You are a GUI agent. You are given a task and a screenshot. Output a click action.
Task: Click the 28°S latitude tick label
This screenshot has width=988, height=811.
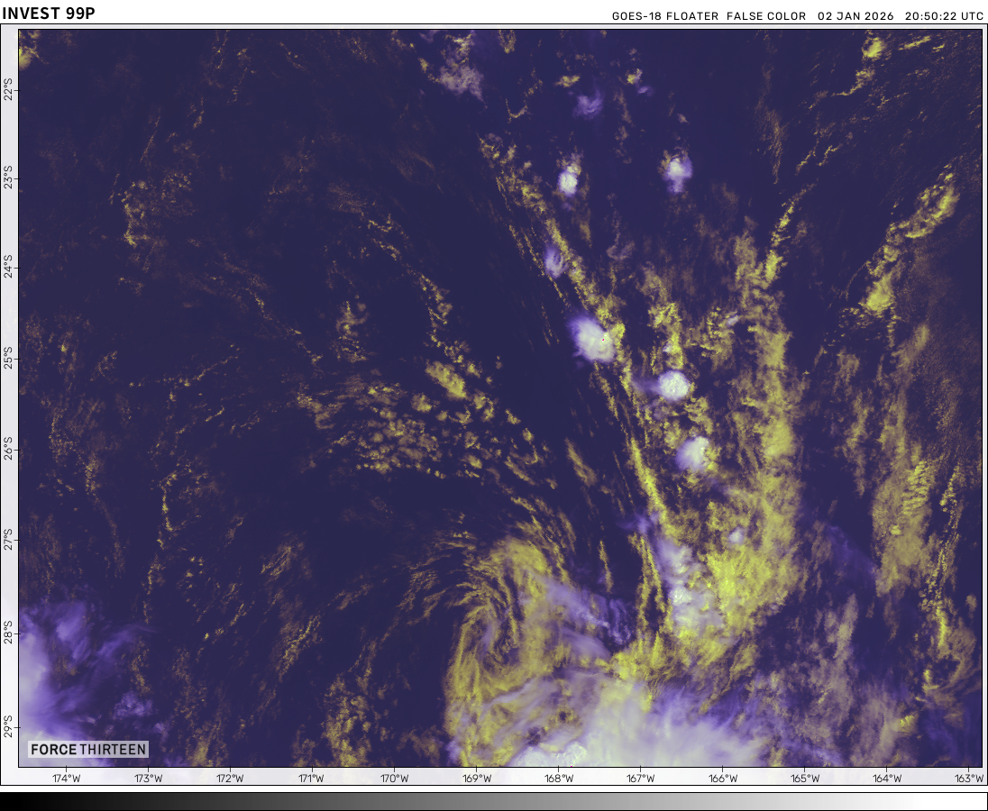pos(9,633)
